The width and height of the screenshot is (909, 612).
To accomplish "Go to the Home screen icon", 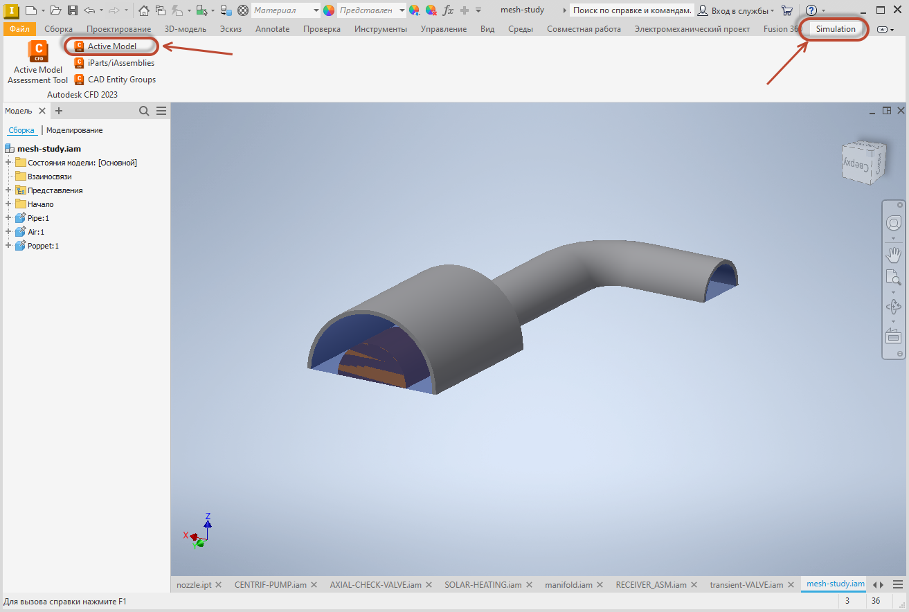I will (x=143, y=10).
